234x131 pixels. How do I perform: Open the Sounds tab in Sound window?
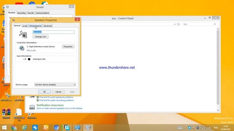(x=31, y=13)
